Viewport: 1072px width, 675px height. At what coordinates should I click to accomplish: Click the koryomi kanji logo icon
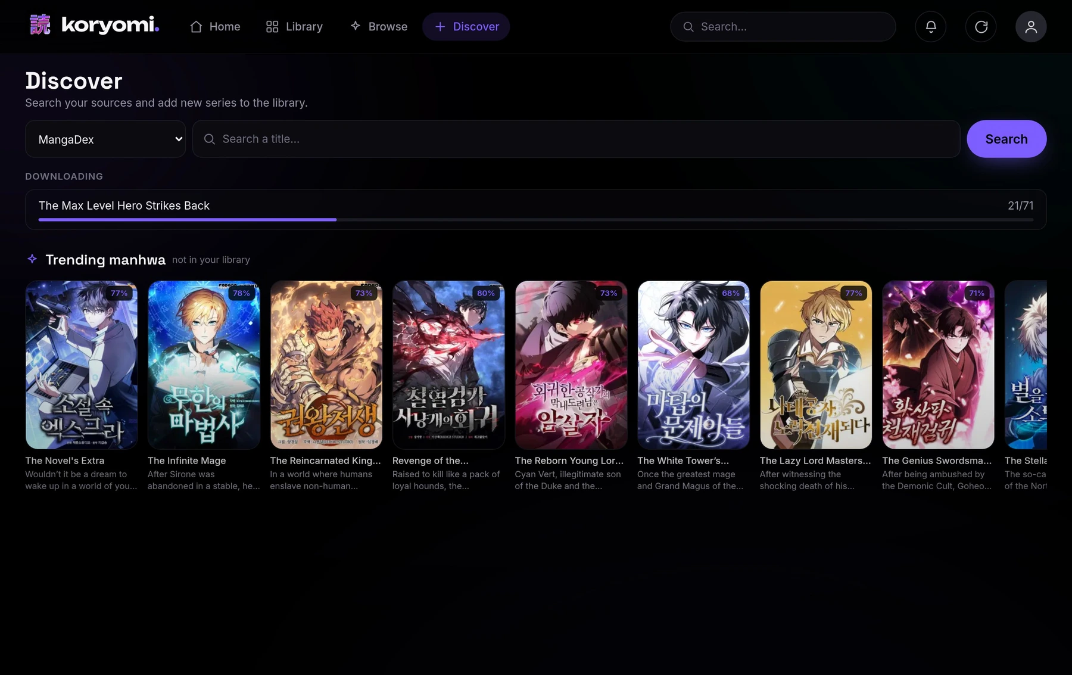[x=40, y=25]
